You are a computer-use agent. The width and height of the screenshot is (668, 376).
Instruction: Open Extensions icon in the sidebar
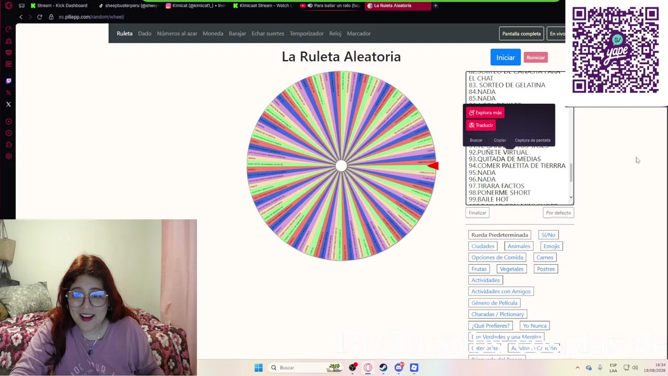[x=8, y=145]
